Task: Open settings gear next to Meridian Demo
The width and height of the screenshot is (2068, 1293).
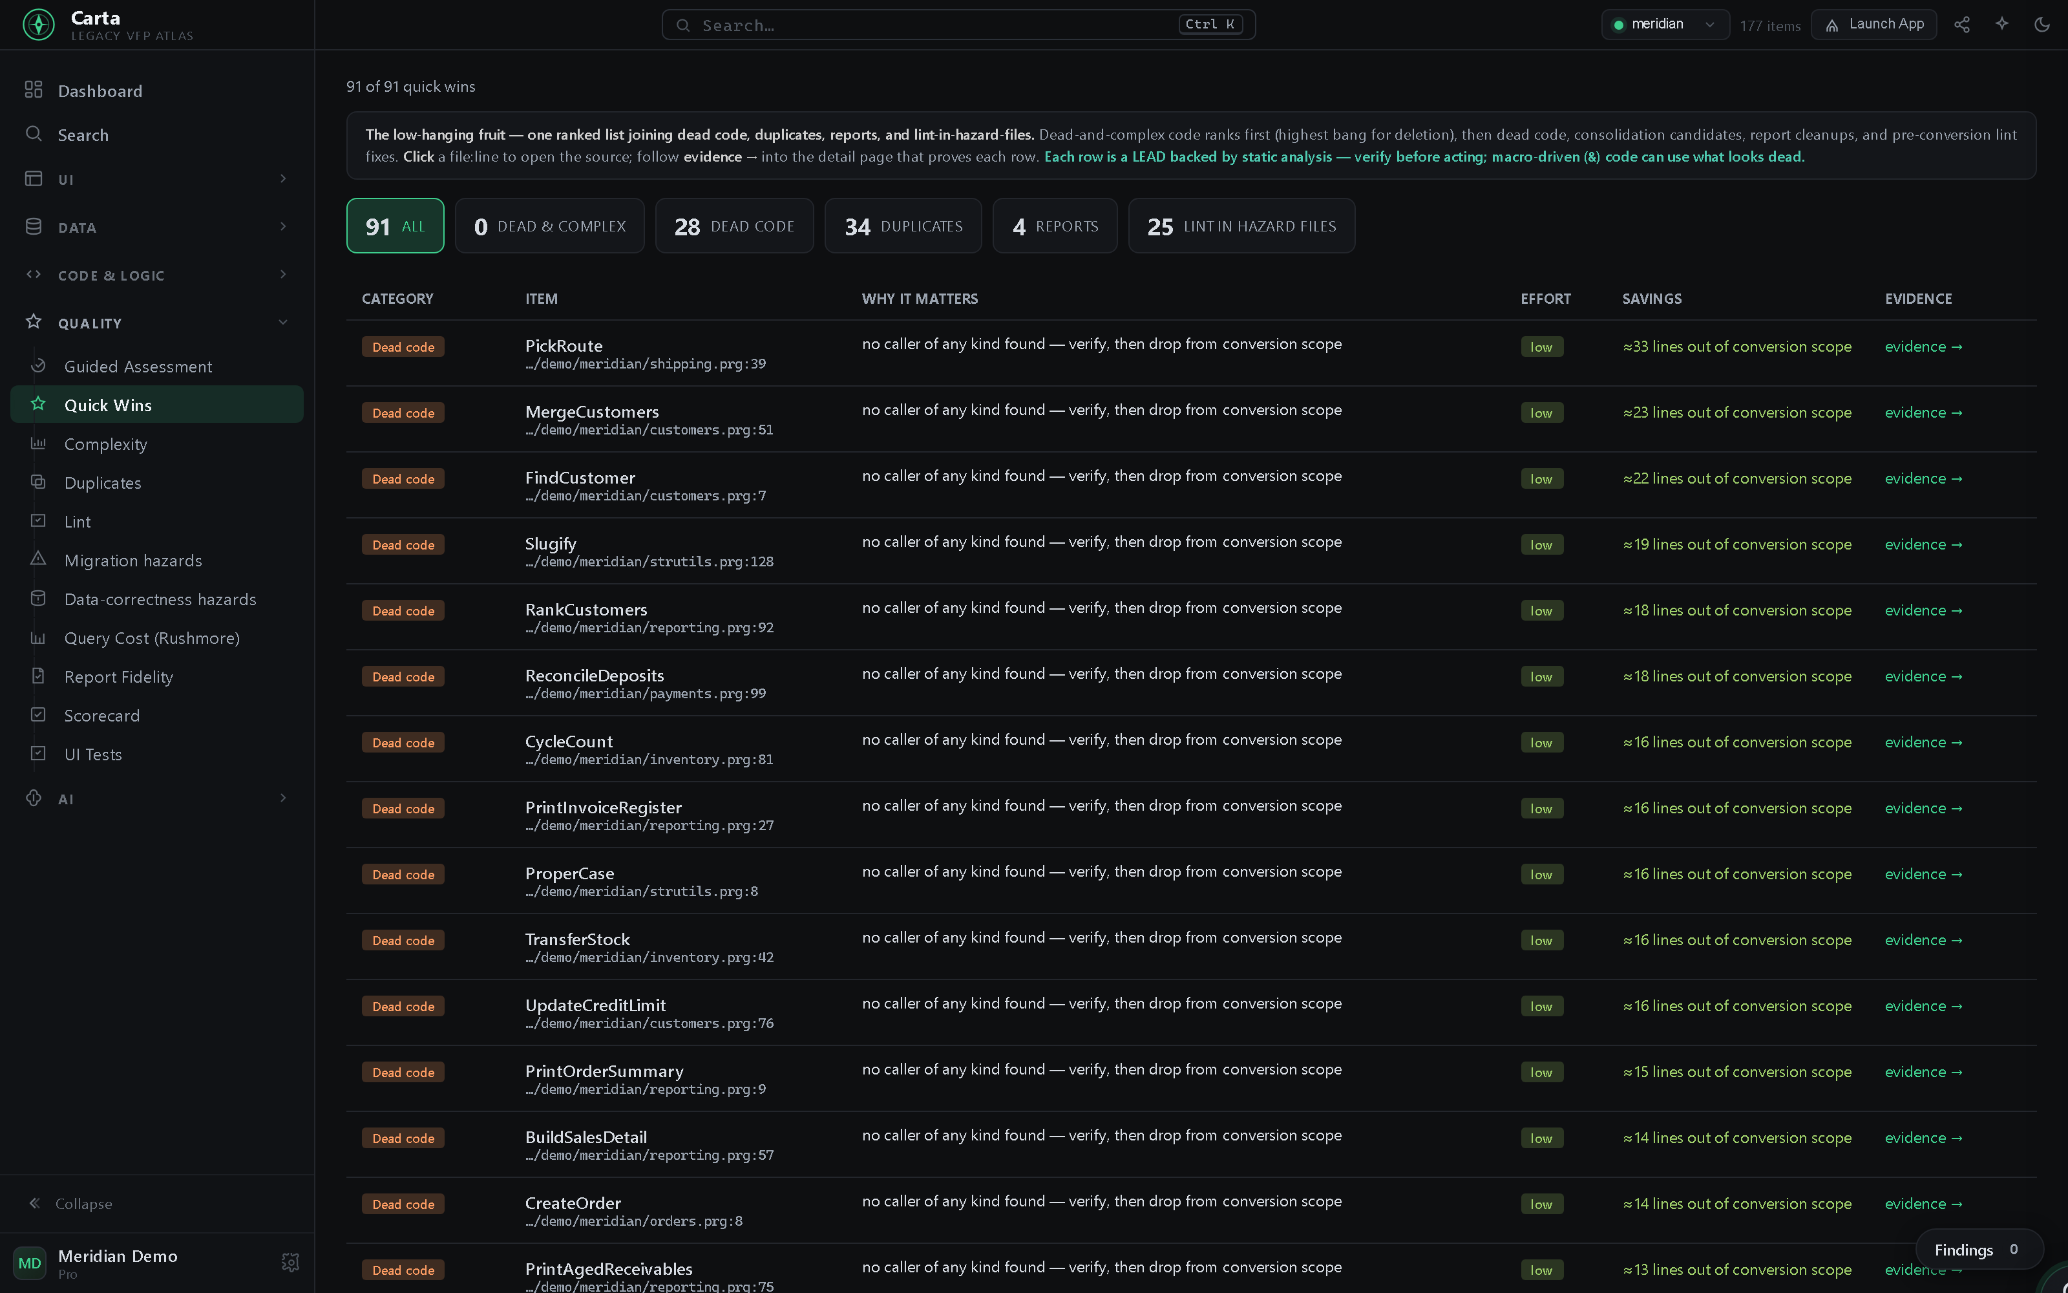Action: coord(291,1261)
